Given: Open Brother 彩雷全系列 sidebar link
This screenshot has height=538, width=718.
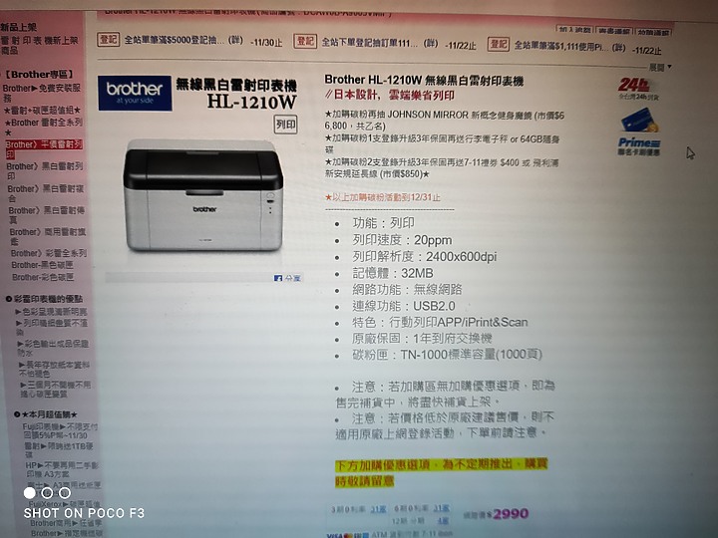Looking at the screenshot, I should [x=49, y=253].
